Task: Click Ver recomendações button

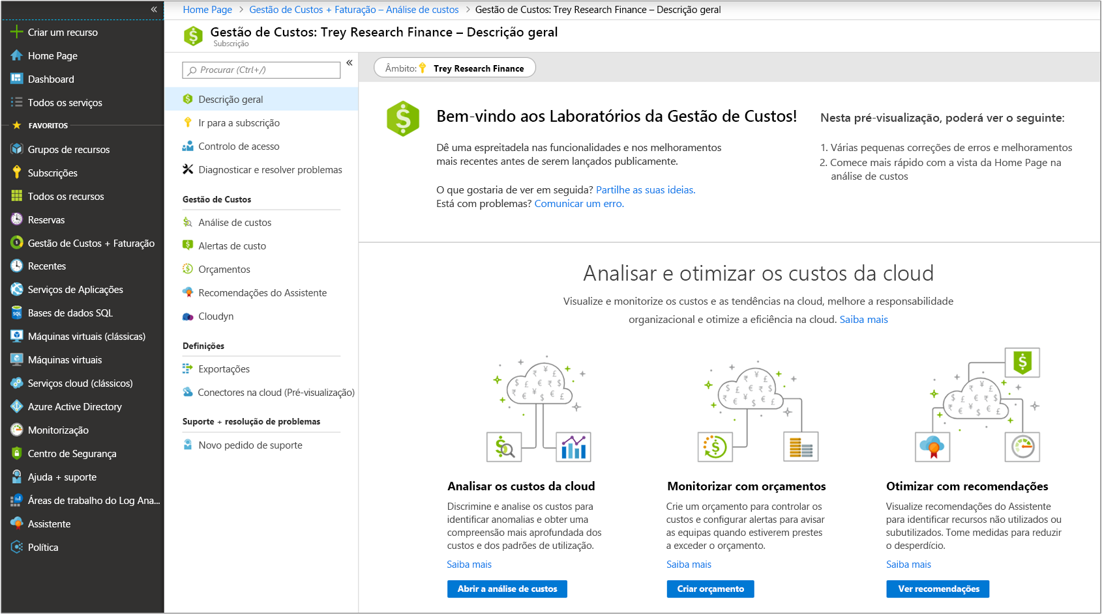Action: pos(938,589)
